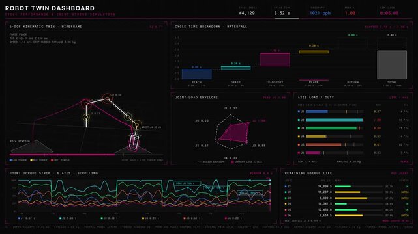Click the J1 0.37 radar axis label
Viewport: 418px width, 234px height.
(x=230, y=108)
